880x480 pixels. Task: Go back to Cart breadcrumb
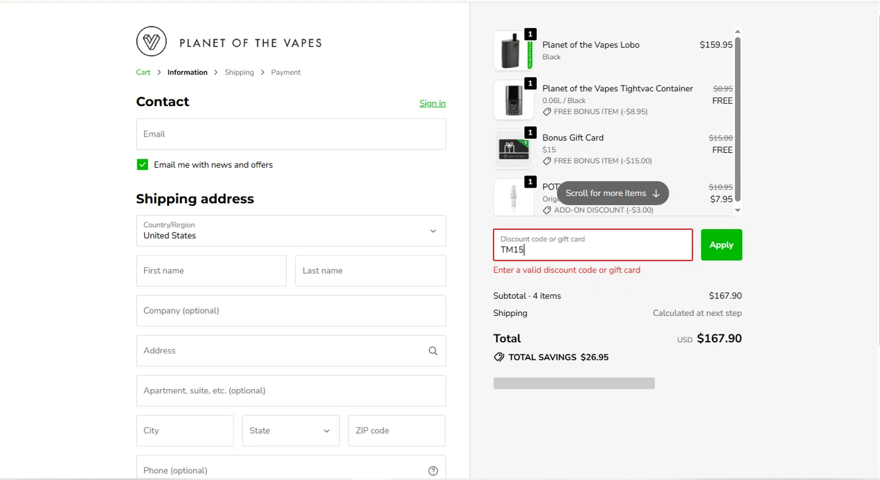click(x=143, y=72)
